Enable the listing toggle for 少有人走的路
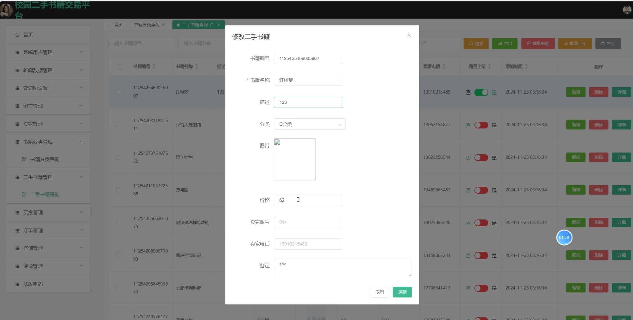The image size is (633, 320). pyautogui.click(x=481, y=125)
